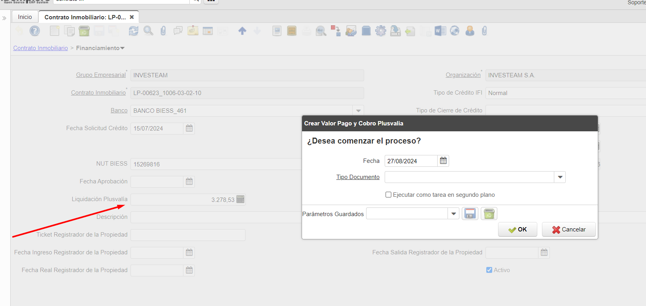The height and width of the screenshot is (306, 646).
Task: Uncheck the Activo checkbox
Action: tap(489, 270)
